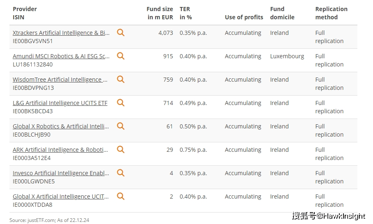Open Global X Robotics & Artificial Intelligence link

61,126
